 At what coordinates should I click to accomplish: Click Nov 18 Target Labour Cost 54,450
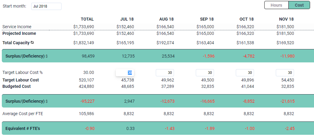(x=288, y=80)
